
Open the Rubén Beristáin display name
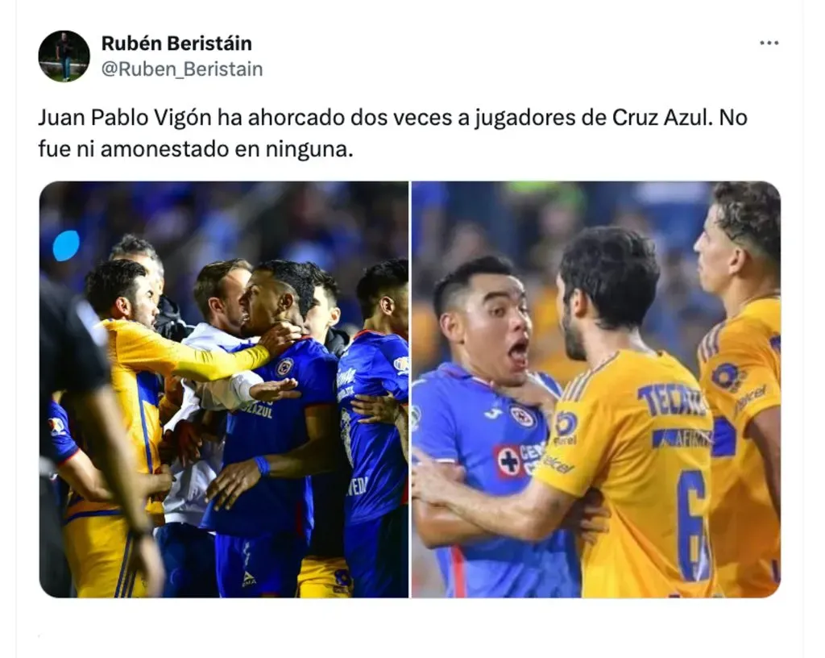pos(176,44)
